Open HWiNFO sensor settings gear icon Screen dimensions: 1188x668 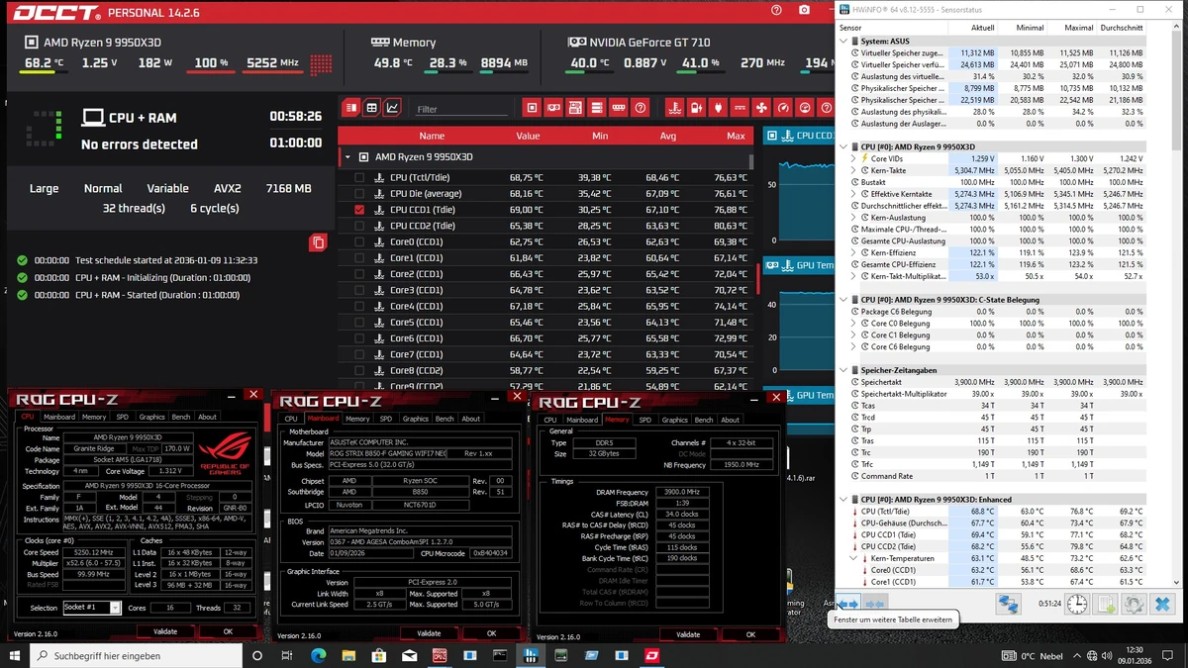click(x=1134, y=603)
